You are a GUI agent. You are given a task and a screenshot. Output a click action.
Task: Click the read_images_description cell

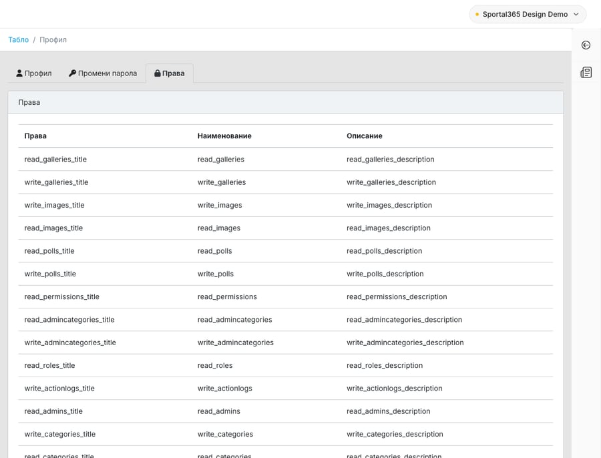tap(389, 228)
